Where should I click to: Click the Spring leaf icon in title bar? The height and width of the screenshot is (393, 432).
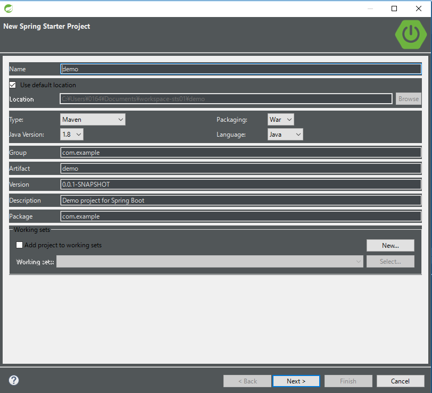pyautogui.click(x=9, y=9)
